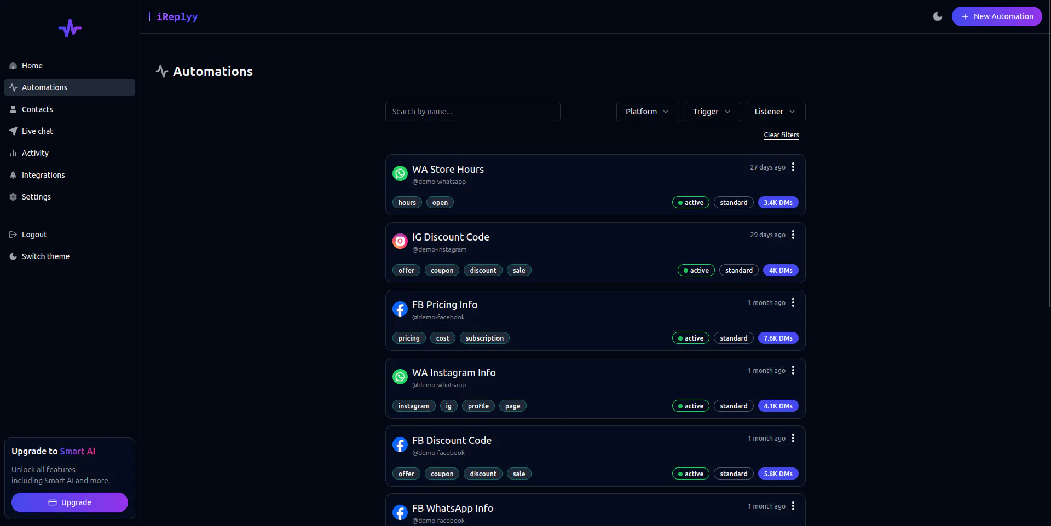The height and width of the screenshot is (526, 1051).
Task: Open Live chat from sidebar
Action: (70, 131)
